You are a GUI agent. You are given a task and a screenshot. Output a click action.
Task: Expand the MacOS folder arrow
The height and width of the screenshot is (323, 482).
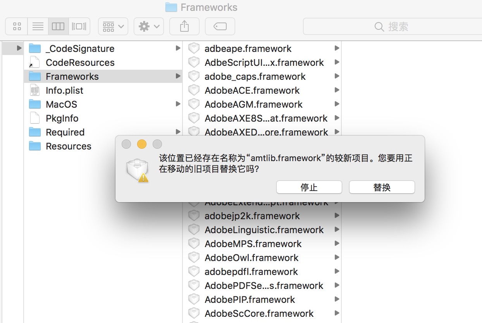tap(178, 104)
